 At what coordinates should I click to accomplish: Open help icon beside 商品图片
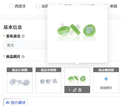23,57
